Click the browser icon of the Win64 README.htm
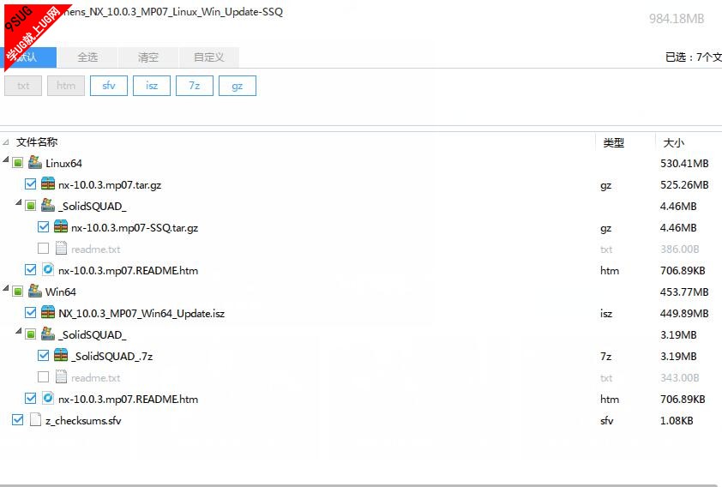This screenshot has height=487, width=722. tap(48, 398)
